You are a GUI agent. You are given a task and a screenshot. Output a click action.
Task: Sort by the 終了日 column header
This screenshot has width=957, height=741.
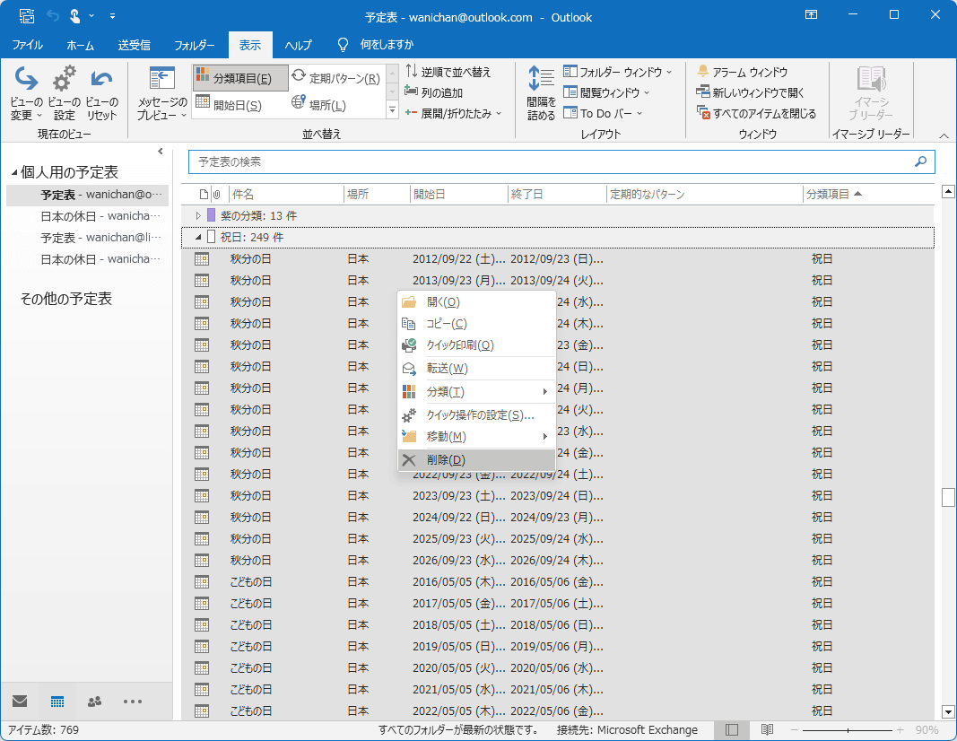(x=557, y=194)
